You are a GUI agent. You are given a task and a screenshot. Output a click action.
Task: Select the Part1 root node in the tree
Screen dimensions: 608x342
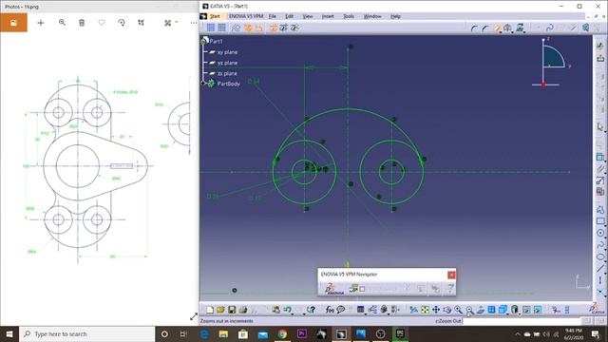(216, 41)
